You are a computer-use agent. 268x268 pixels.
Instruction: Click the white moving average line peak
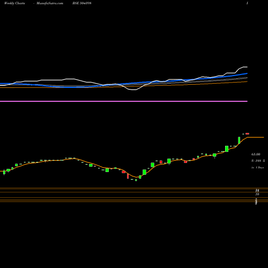[245, 67]
